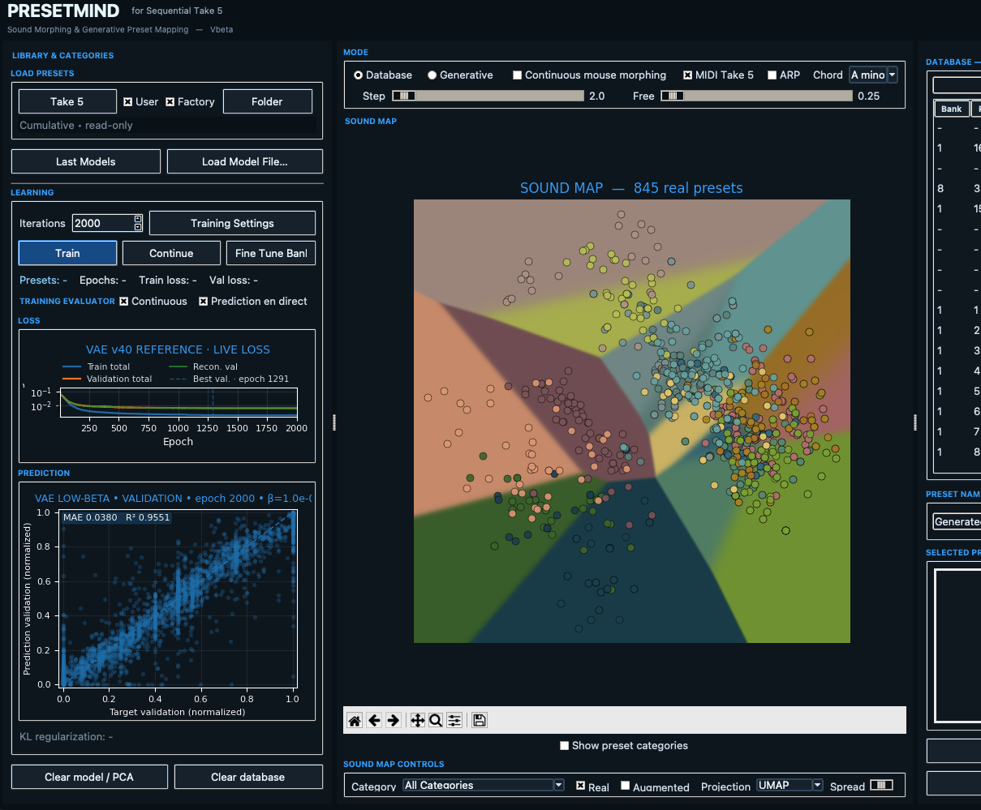
Task: Toggle the Real presets checkbox
Action: tap(581, 786)
